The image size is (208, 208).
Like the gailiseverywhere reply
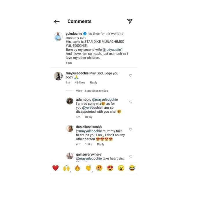(131, 157)
